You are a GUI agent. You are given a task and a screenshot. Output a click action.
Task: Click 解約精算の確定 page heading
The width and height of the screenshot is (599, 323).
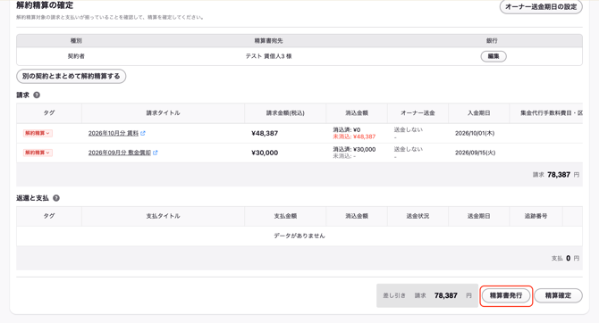[x=45, y=5]
